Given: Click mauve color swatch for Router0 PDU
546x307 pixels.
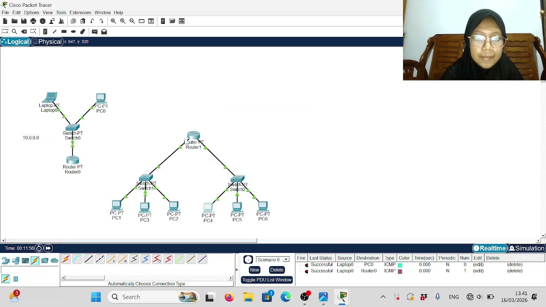Looking at the screenshot, I should pyautogui.click(x=400, y=271).
